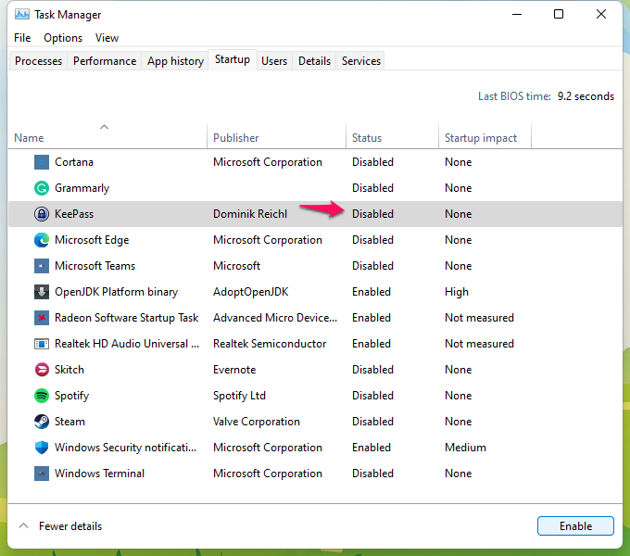Open the File menu
Screen dimensions: 630x556
click(x=22, y=38)
